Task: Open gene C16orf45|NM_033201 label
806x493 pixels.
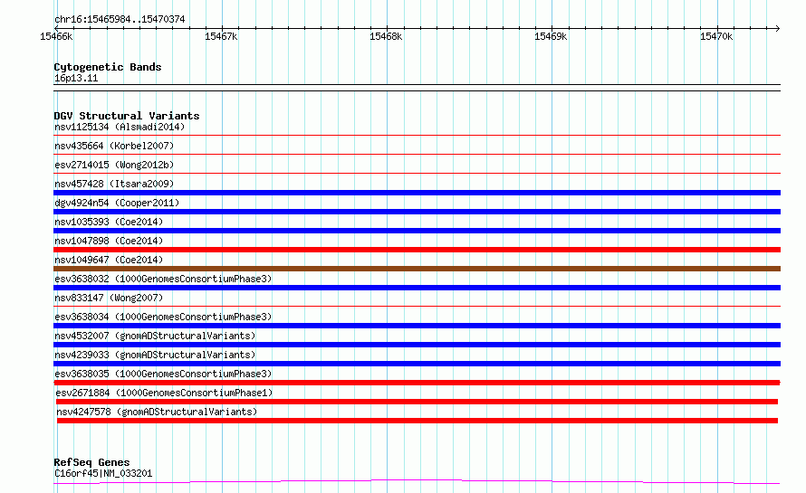Action: click(x=103, y=473)
